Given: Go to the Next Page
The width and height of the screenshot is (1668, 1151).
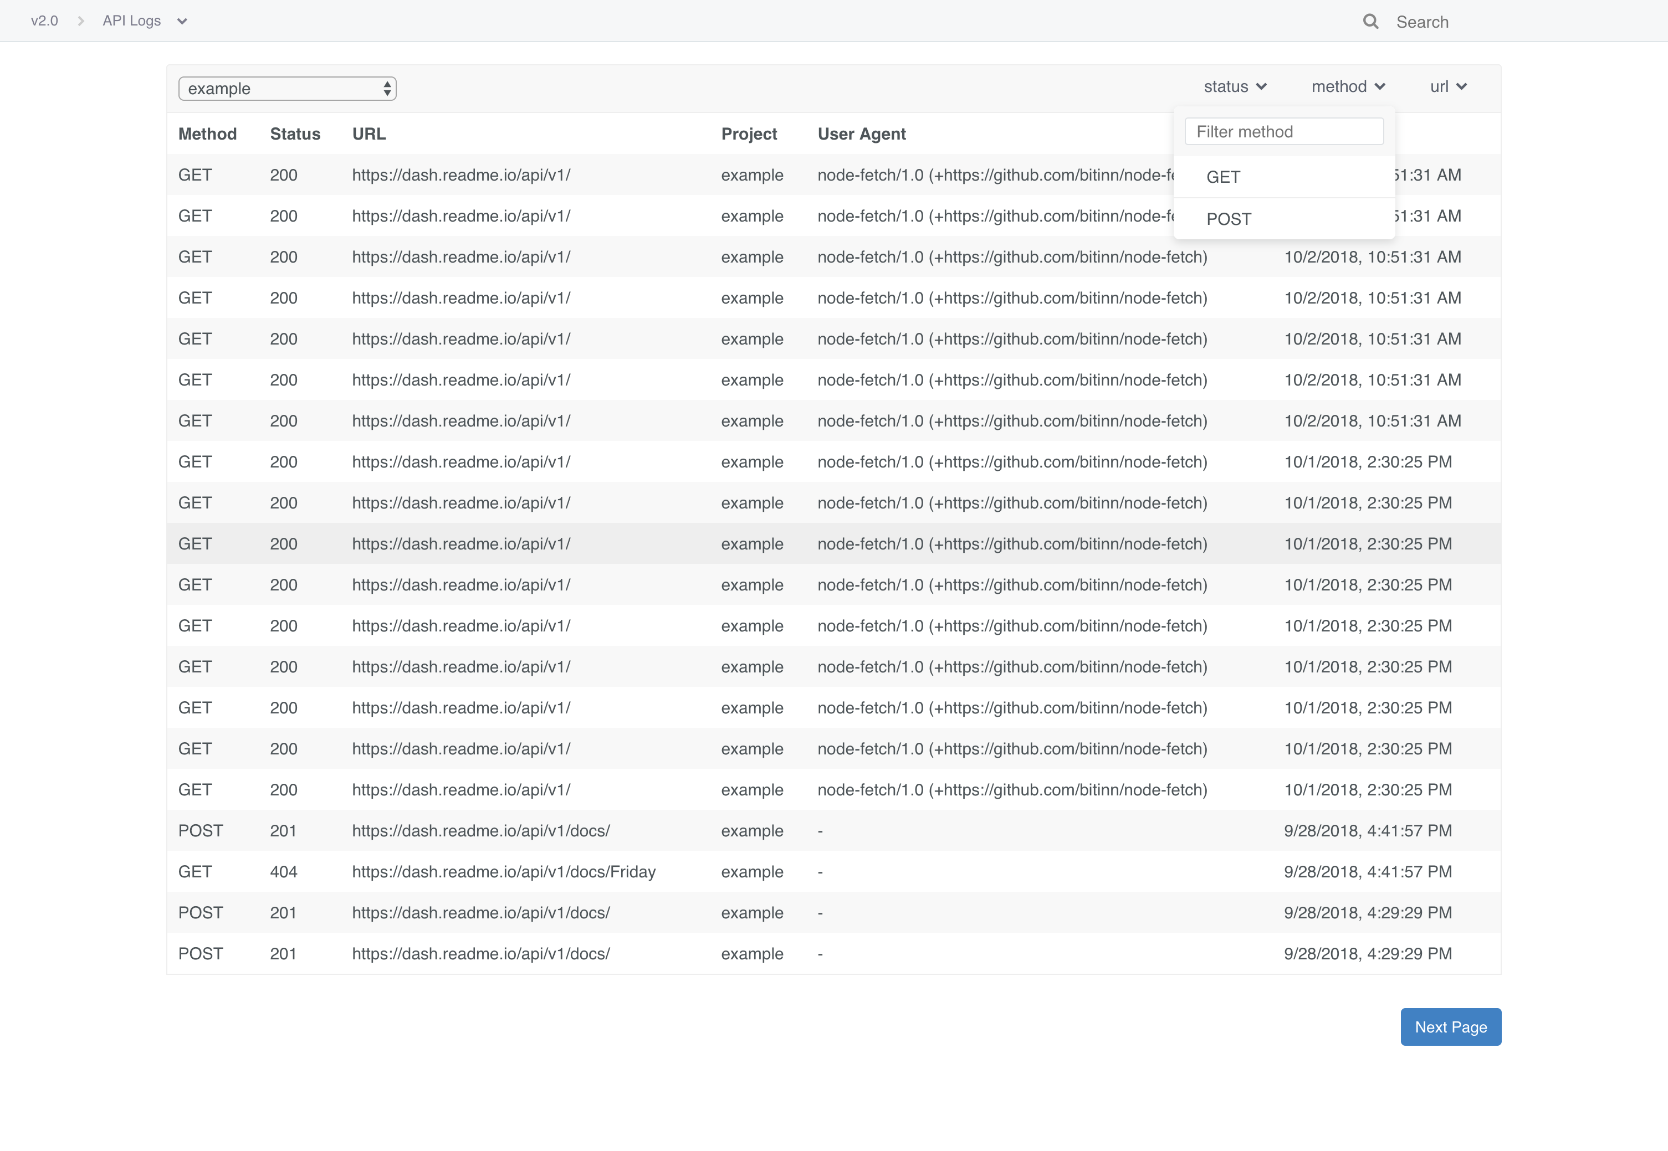Looking at the screenshot, I should pyautogui.click(x=1450, y=1027).
